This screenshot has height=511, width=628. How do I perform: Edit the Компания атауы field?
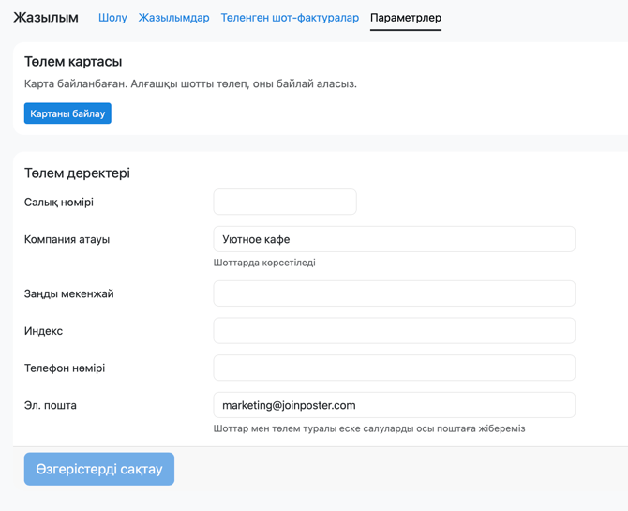point(394,239)
